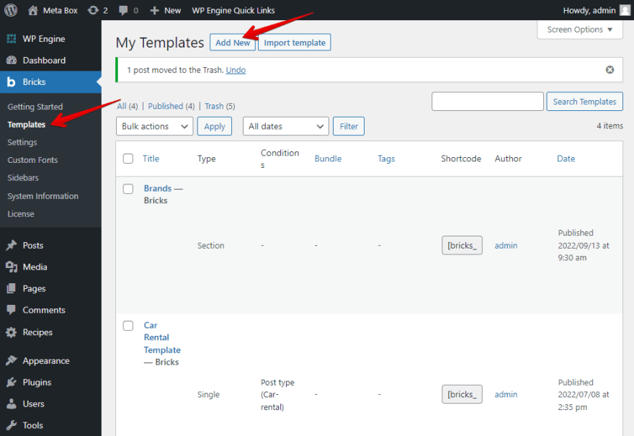Sort table by Tags column

(386, 159)
